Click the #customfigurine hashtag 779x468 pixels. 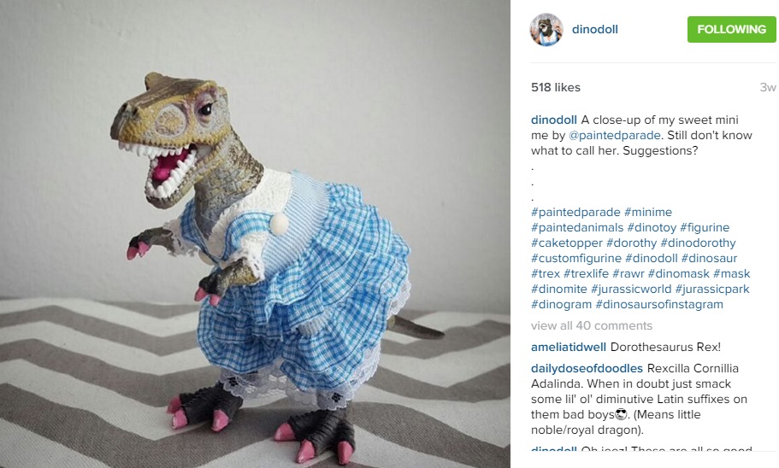tap(576, 258)
